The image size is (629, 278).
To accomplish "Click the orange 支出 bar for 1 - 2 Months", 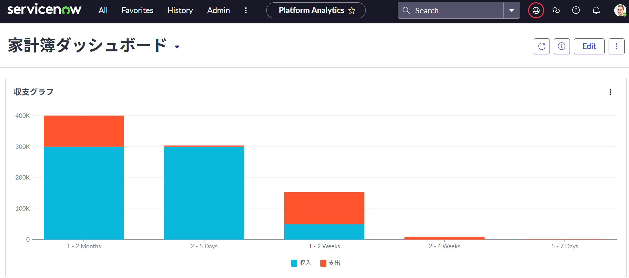I will click(x=84, y=131).
